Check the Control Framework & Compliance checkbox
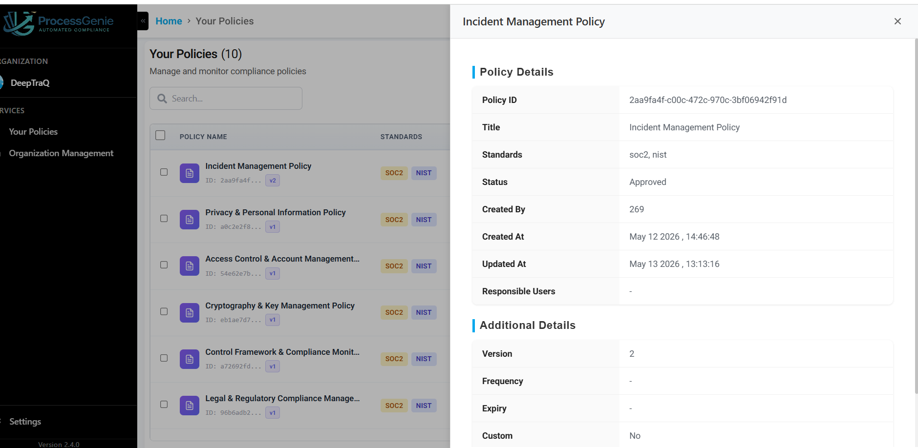This screenshot has width=918, height=448. pyautogui.click(x=164, y=358)
